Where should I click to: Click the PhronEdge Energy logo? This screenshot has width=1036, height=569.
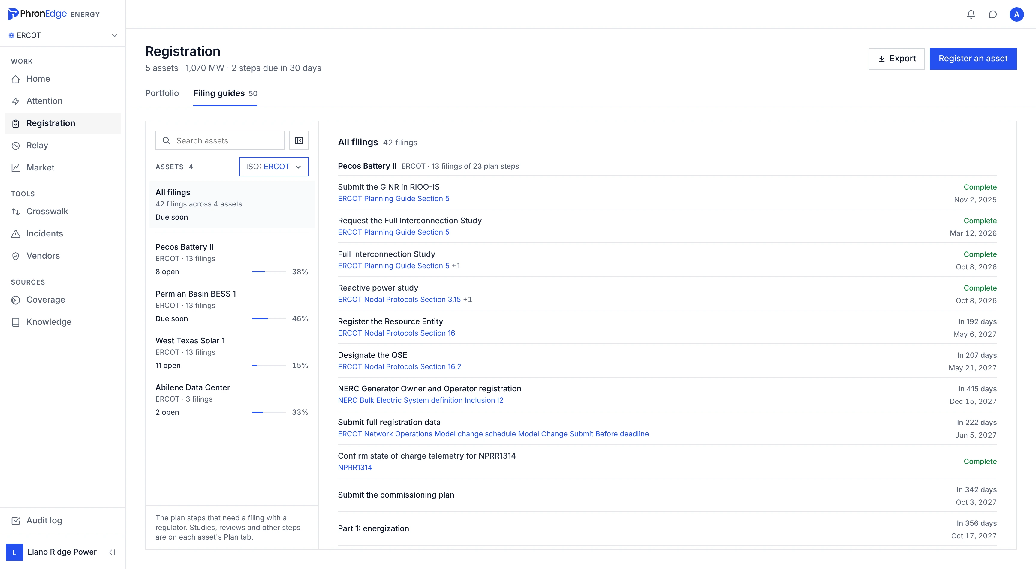click(x=54, y=14)
